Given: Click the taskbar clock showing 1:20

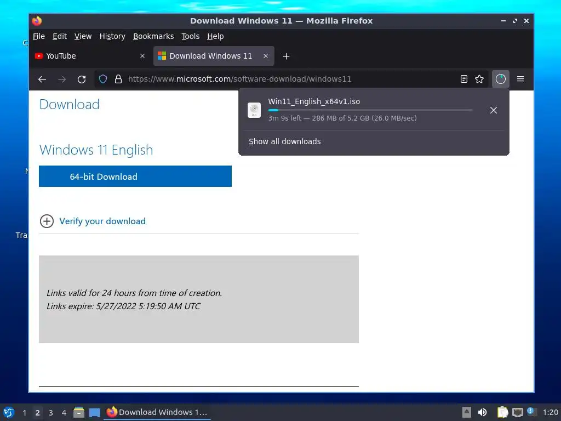Looking at the screenshot, I should point(550,412).
